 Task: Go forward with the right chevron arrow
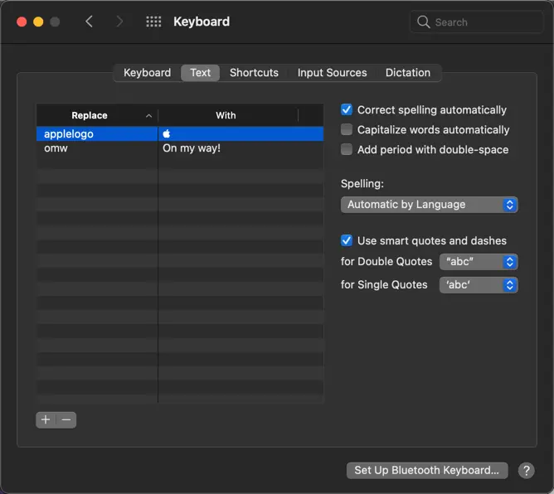pos(119,22)
